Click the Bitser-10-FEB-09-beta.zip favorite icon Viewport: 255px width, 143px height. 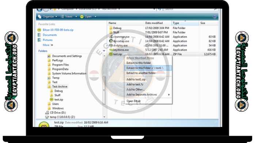(x=39, y=30)
